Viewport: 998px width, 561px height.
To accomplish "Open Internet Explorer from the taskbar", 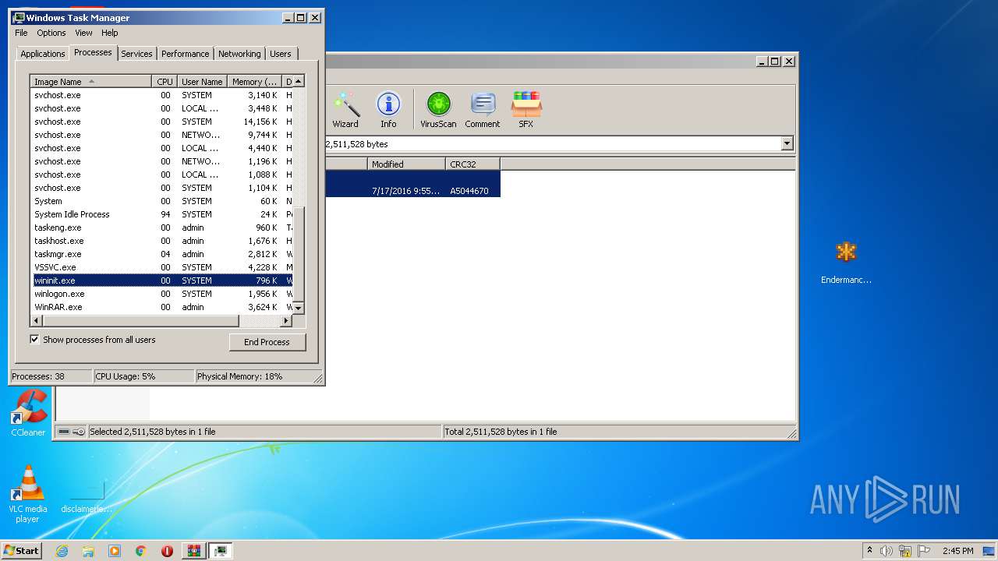I will [x=62, y=551].
